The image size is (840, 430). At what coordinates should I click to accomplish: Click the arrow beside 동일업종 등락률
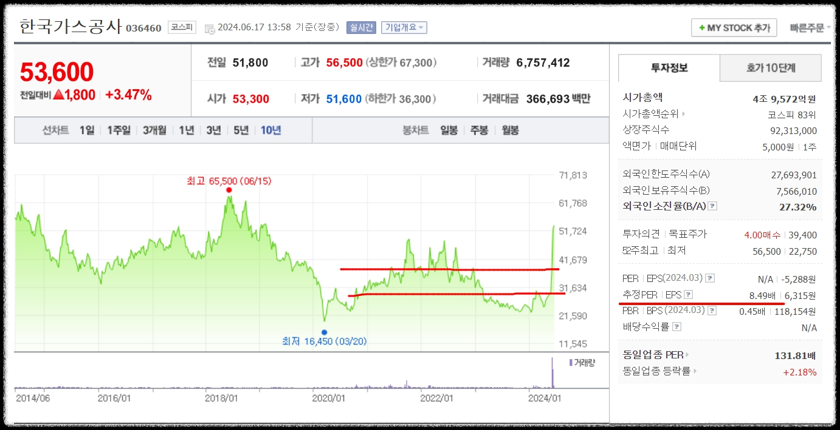[695, 371]
